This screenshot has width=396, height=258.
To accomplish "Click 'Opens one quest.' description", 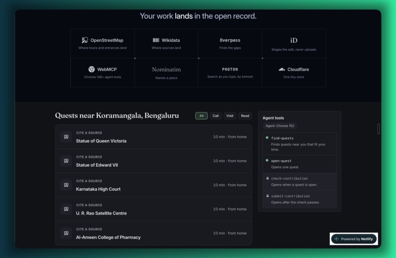I will (x=285, y=167).
